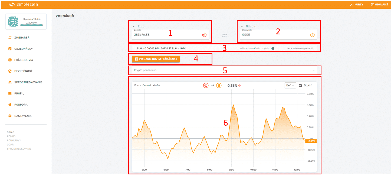This screenshot has height=179, width=391.
Task: Click the Zmenáreň exchange sidebar icon
Action: coord(10,38)
